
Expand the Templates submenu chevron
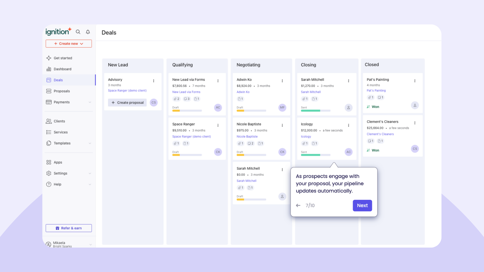click(x=90, y=143)
